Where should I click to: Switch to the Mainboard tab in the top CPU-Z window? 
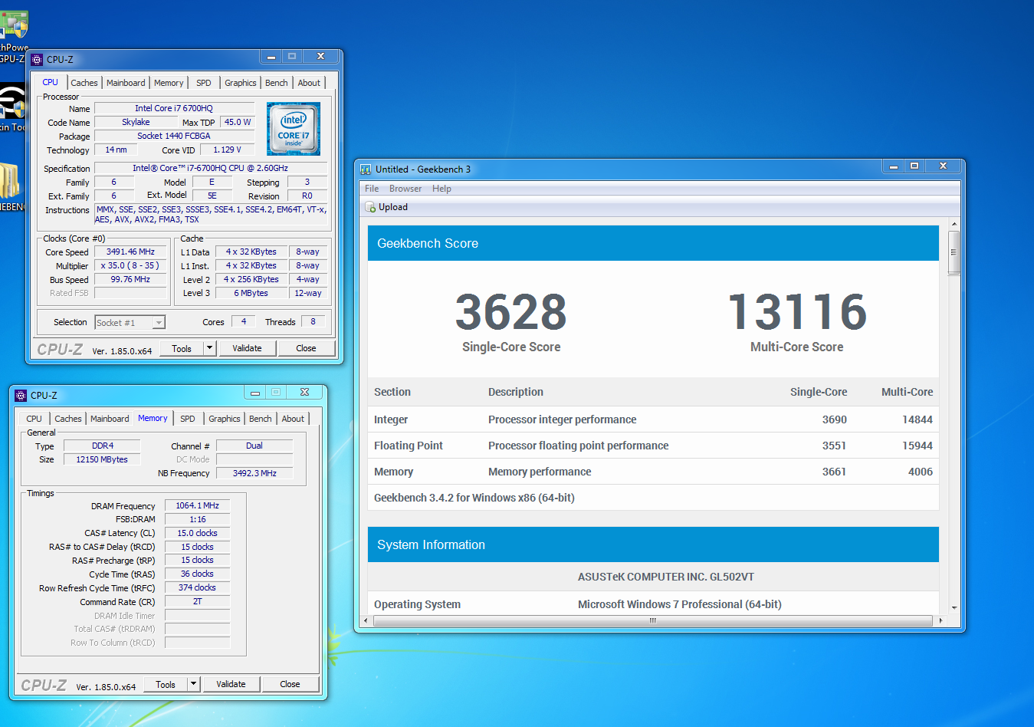(126, 83)
